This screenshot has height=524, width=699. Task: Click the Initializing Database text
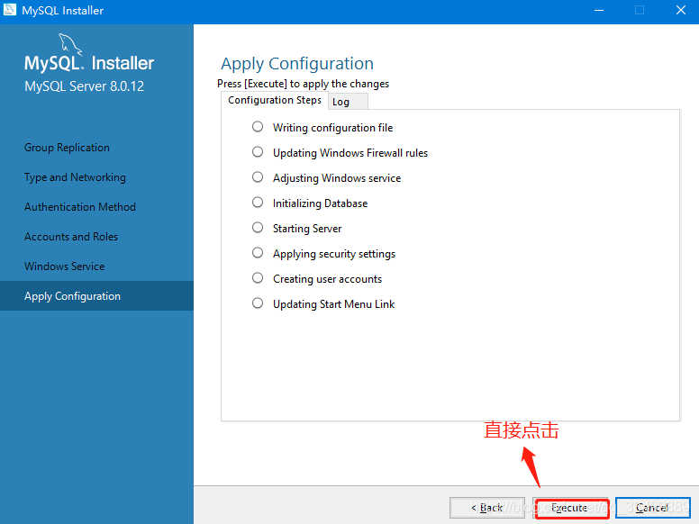click(x=320, y=203)
